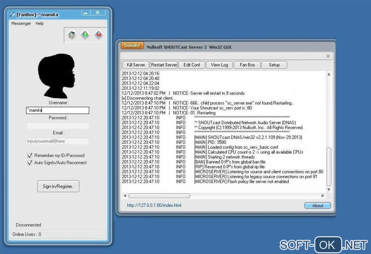
Task: Click the FanBox title bar app icon
Action: (x=12, y=15)
